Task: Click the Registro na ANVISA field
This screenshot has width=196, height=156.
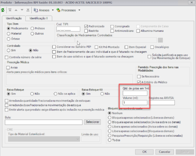Action: coord(162,103)
